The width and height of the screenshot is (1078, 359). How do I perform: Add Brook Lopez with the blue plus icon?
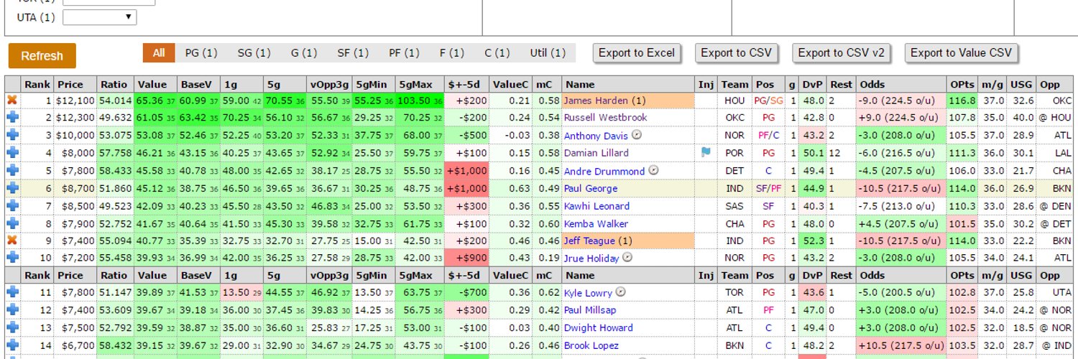12,345
